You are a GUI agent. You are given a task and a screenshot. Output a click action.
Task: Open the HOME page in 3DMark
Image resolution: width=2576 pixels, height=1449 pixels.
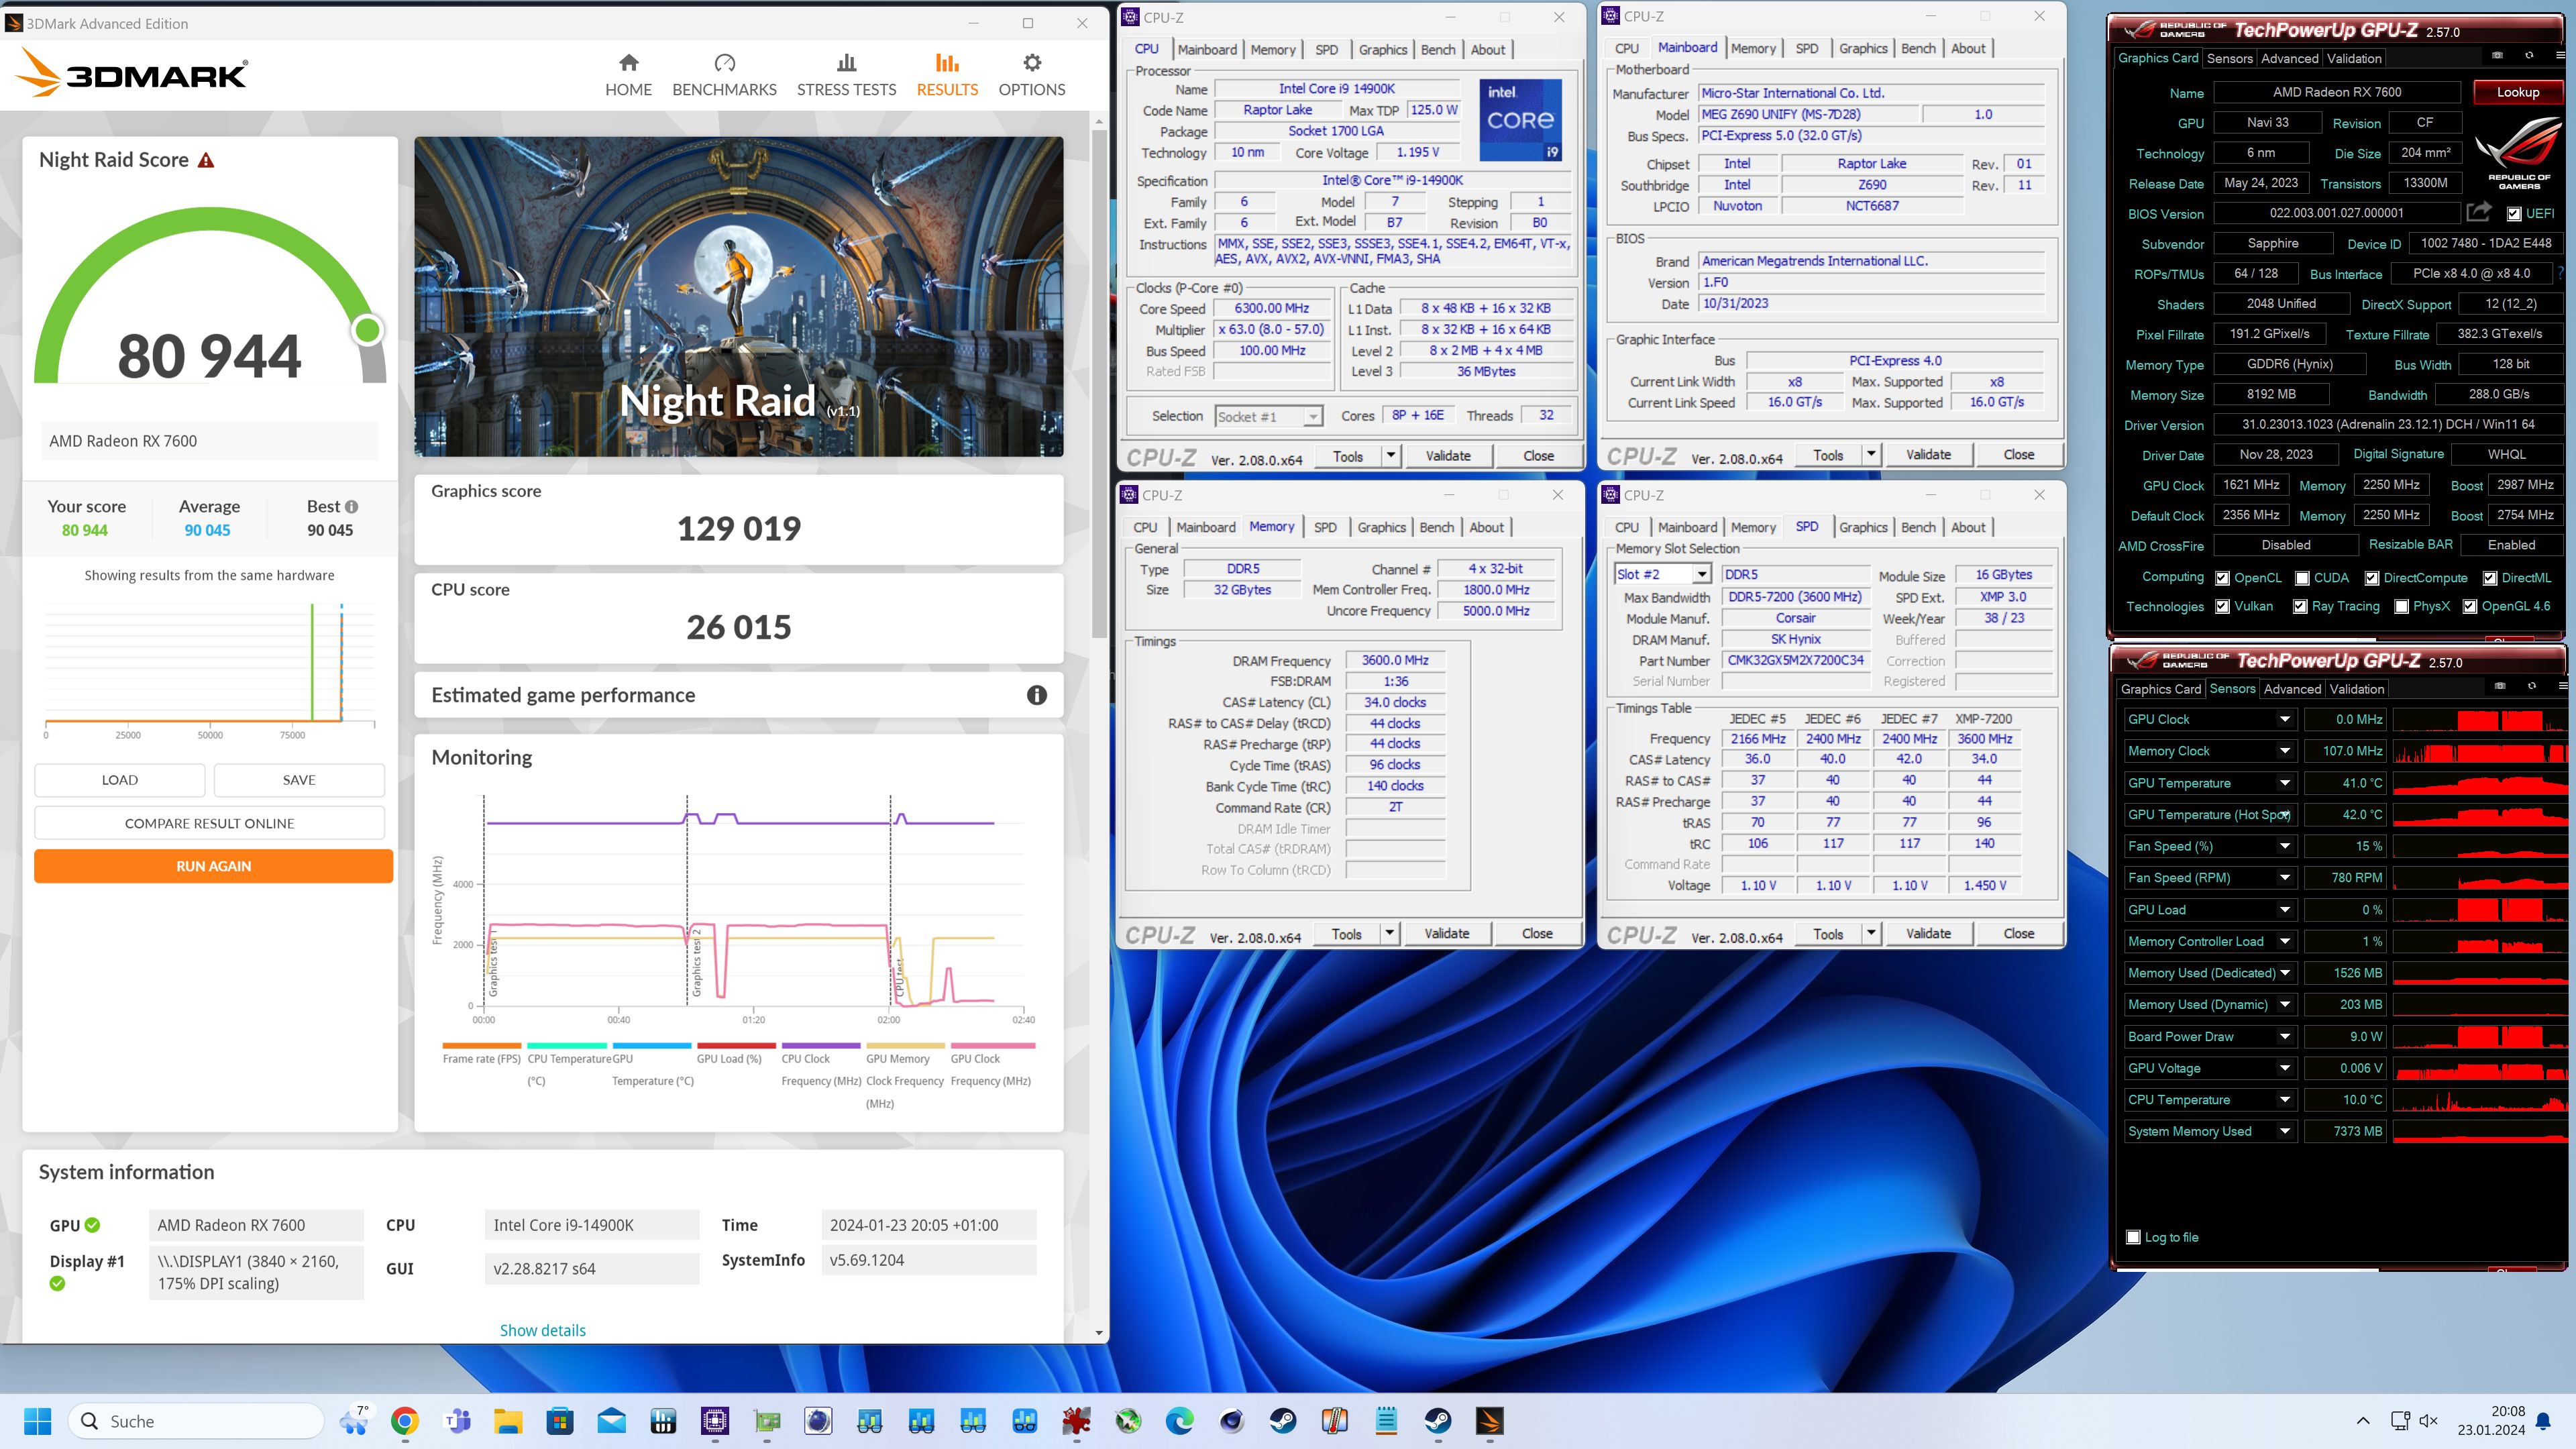[x=628, y=76]
